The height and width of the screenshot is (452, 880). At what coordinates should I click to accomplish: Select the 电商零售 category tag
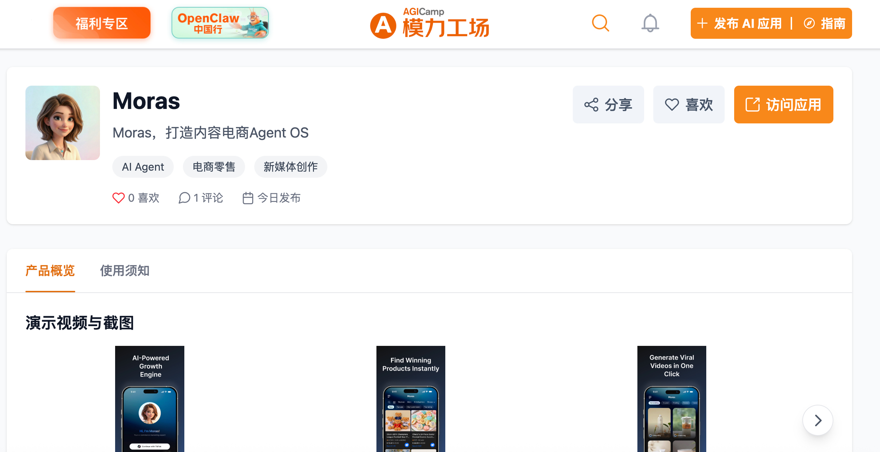coord(214,167)
